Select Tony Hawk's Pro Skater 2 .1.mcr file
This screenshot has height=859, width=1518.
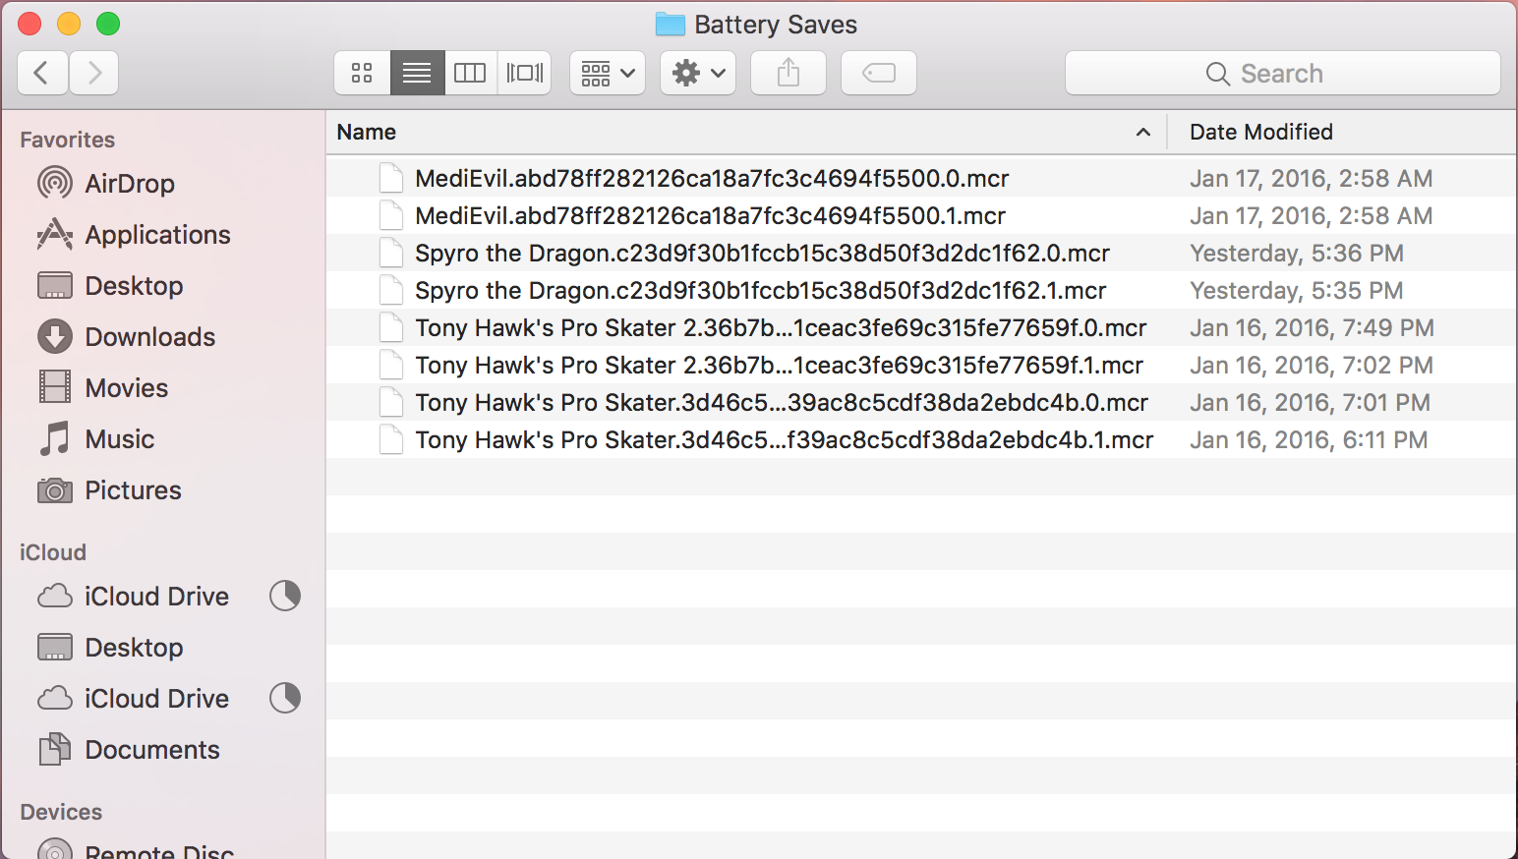pos(920,365)
